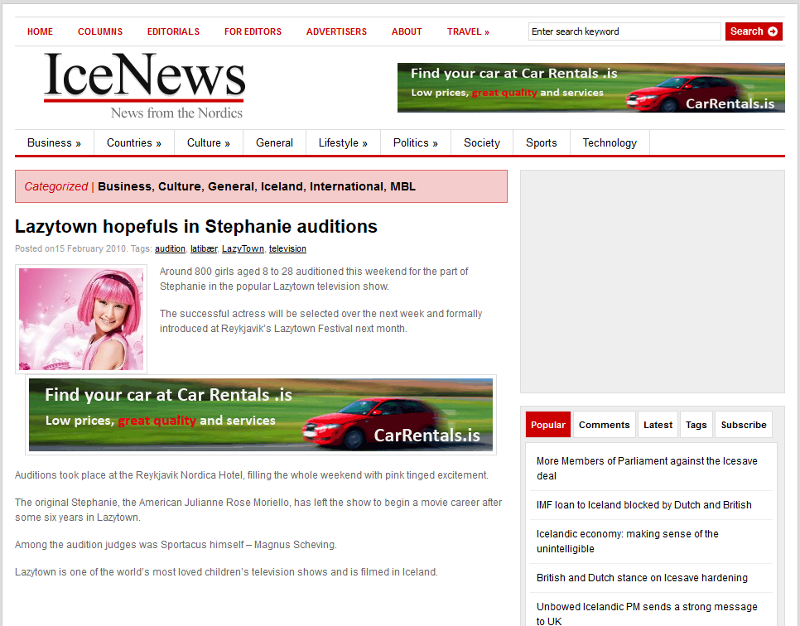The image size is (800, 626).
Task: Open Icelandic economy making sense story
Action: click(628, 542)
